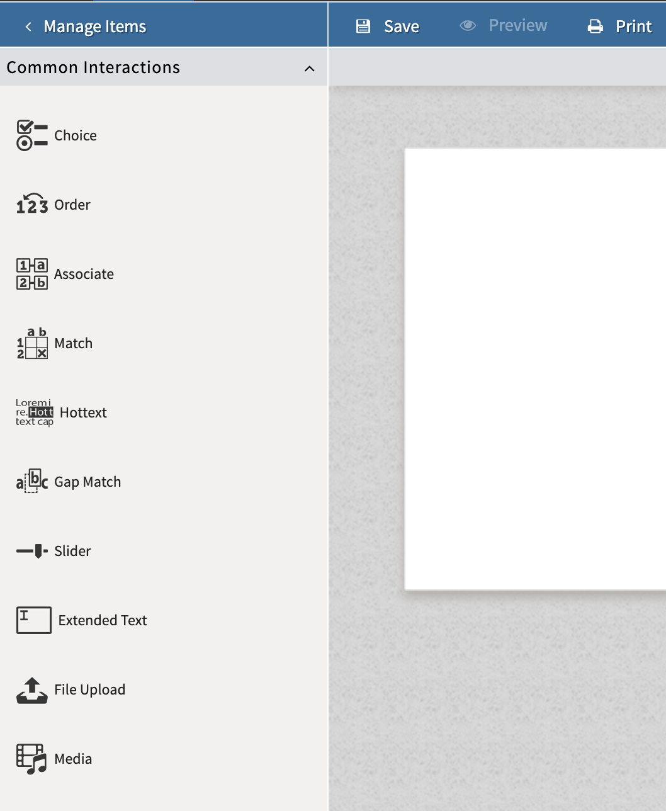Choose the Match grid icon

[31, 344]
